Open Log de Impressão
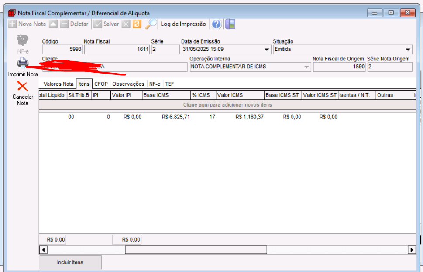Screen dimensions: 423x272 183,24
